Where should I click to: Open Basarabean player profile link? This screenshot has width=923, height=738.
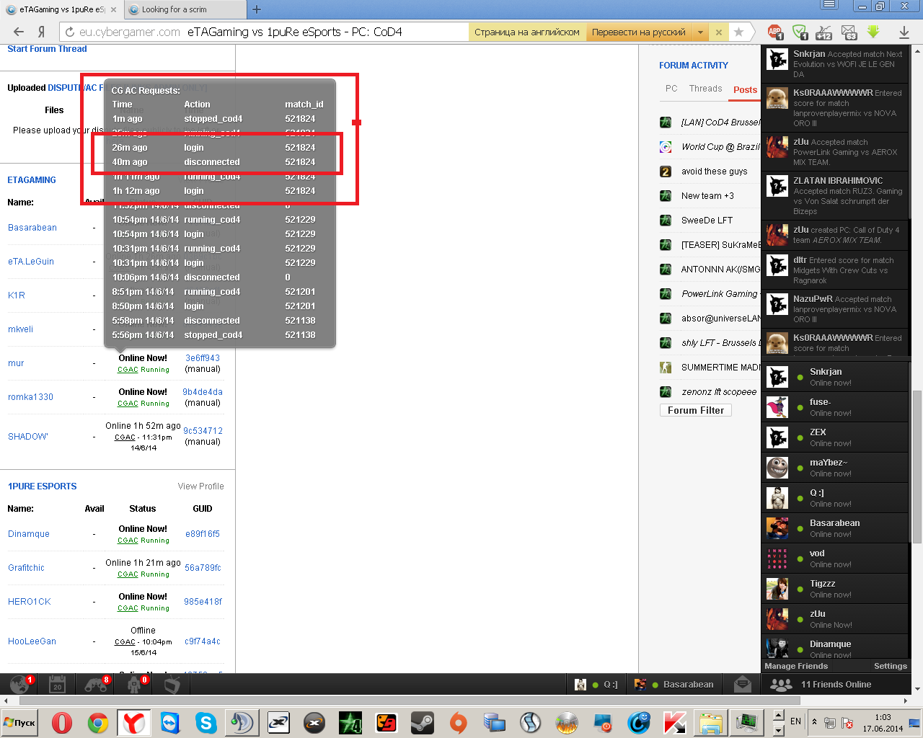click(x=32, y=228)
